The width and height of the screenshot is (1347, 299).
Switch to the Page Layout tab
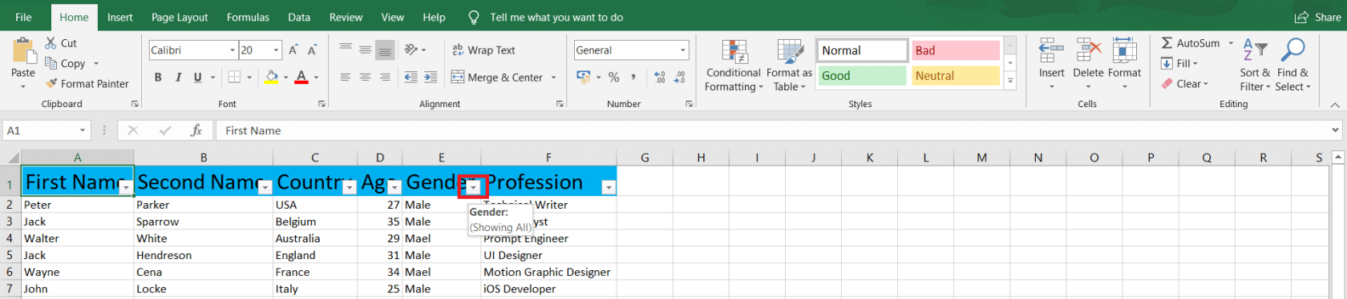[x=180, y=17]
